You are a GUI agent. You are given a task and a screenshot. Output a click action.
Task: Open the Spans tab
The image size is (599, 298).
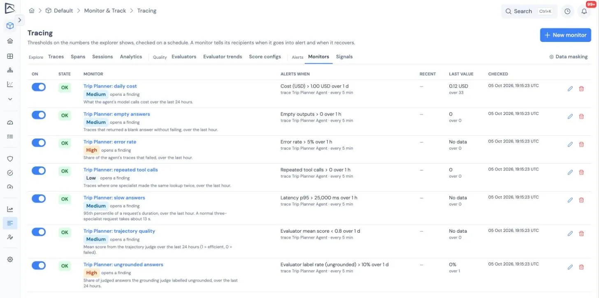point(78,57)
